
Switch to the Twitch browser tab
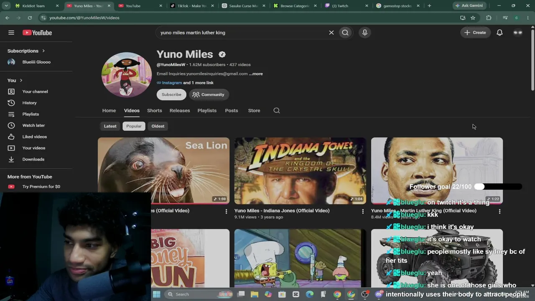click(x=346, y=6)
